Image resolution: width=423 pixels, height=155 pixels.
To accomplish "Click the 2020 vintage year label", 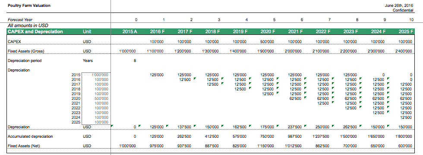I will pos(76,99).
